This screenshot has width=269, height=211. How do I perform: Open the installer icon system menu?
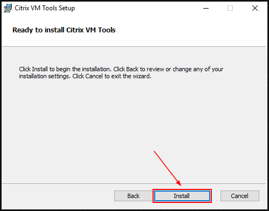point(8,8)
